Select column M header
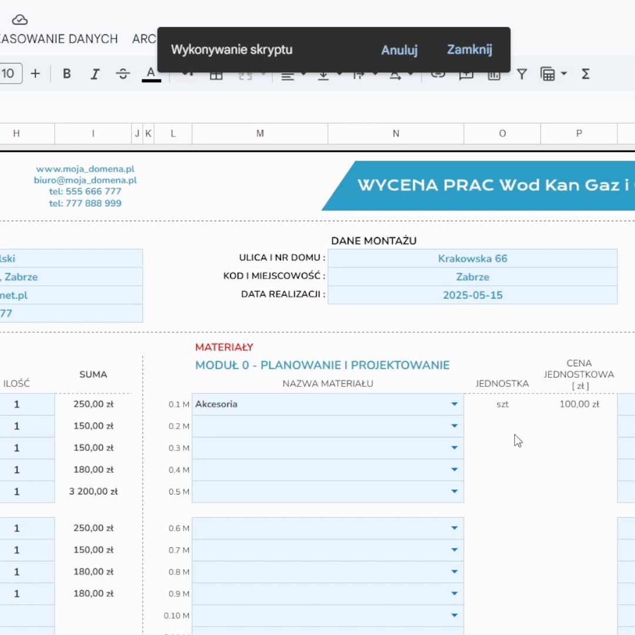635x635 pixels. click(x=260, y=133)
